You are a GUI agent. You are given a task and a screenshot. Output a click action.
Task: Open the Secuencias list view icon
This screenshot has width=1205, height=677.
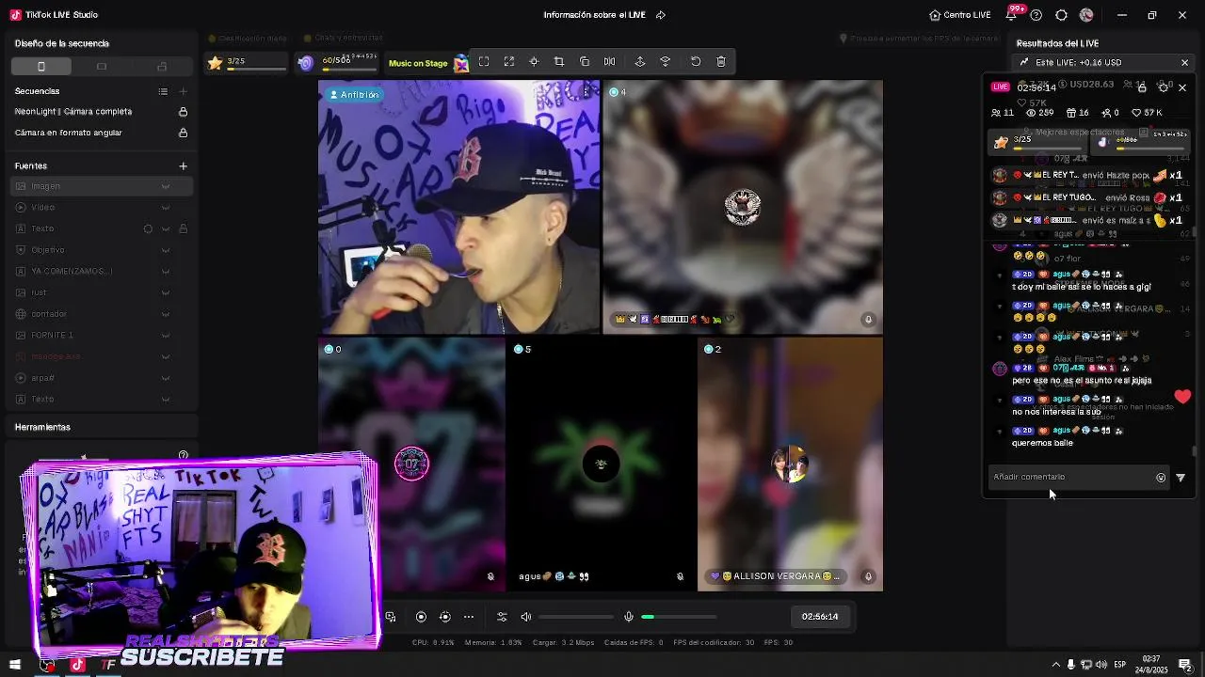[x=163, y=91]
